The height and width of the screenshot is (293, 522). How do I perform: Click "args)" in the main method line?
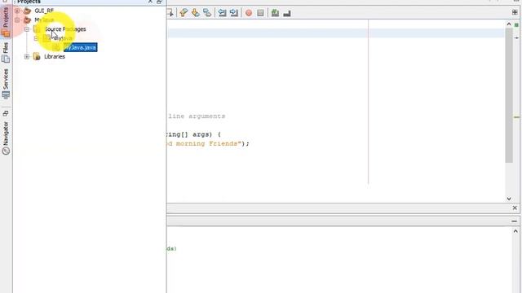202,134
